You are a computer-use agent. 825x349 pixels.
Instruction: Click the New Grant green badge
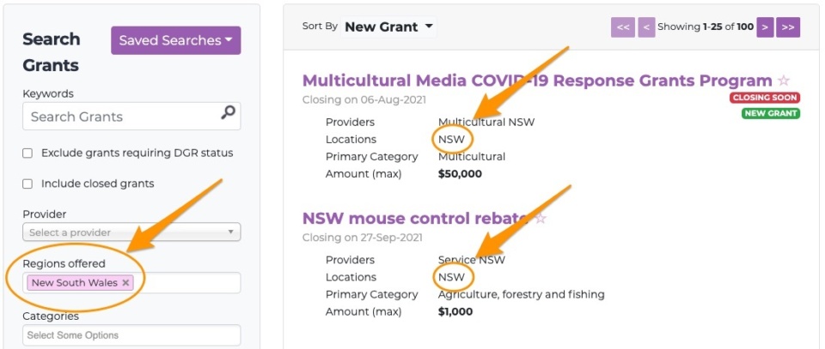tap(771, 113)
